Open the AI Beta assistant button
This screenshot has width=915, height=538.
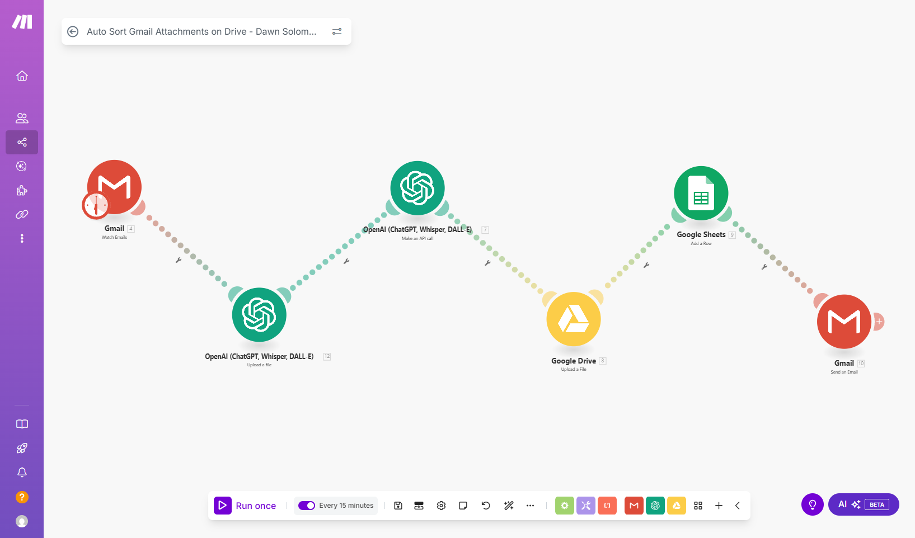[864, 504]
